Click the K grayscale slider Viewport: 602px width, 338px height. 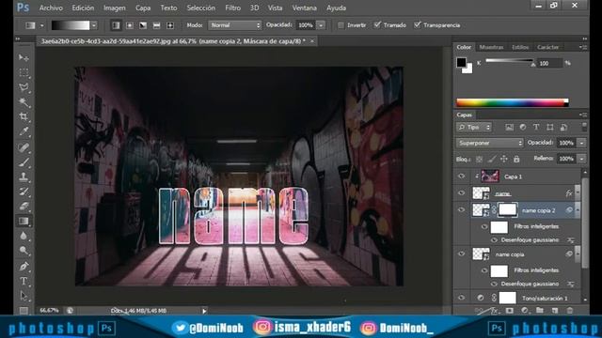[509, 60]
